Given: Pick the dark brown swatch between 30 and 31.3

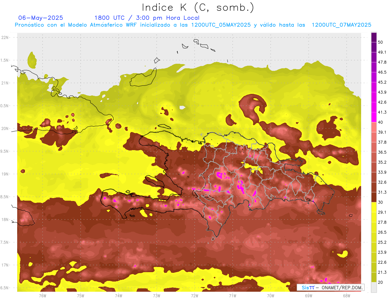Looking at the screenshot, I should point(374,197).
